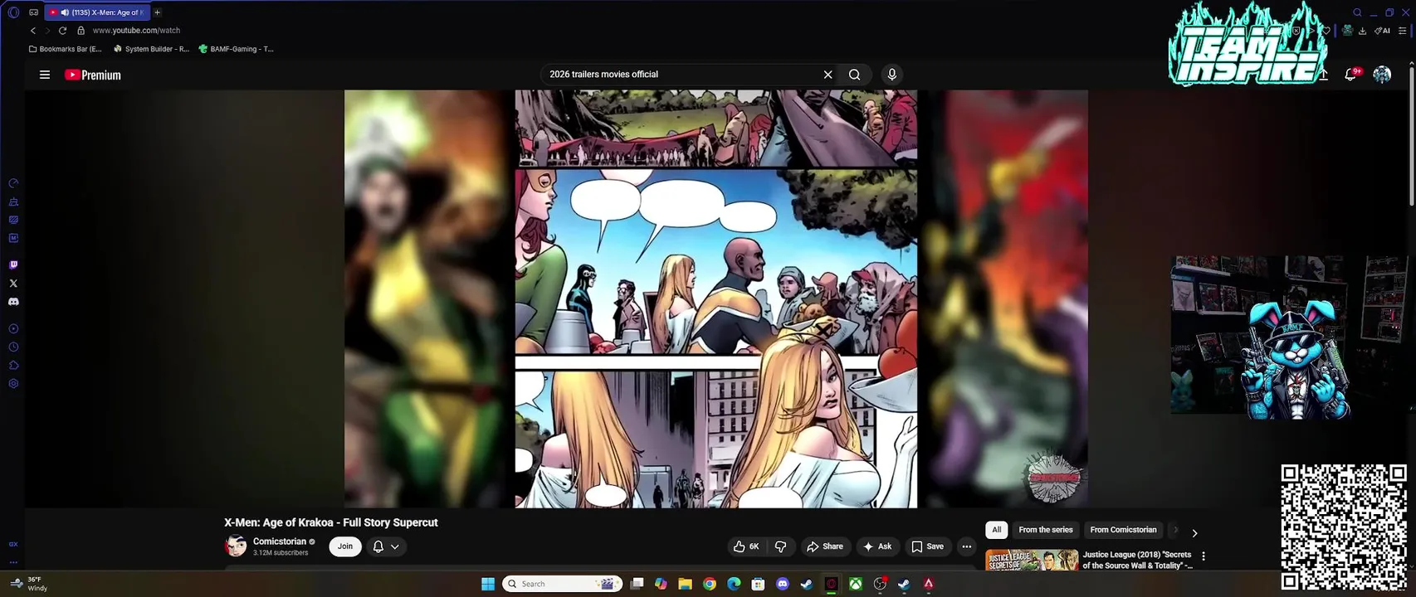
Task: Expand the notification bell preferences dropdown
Action: pos(386,546)
